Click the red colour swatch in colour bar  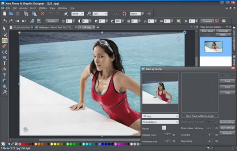point(23,144)
